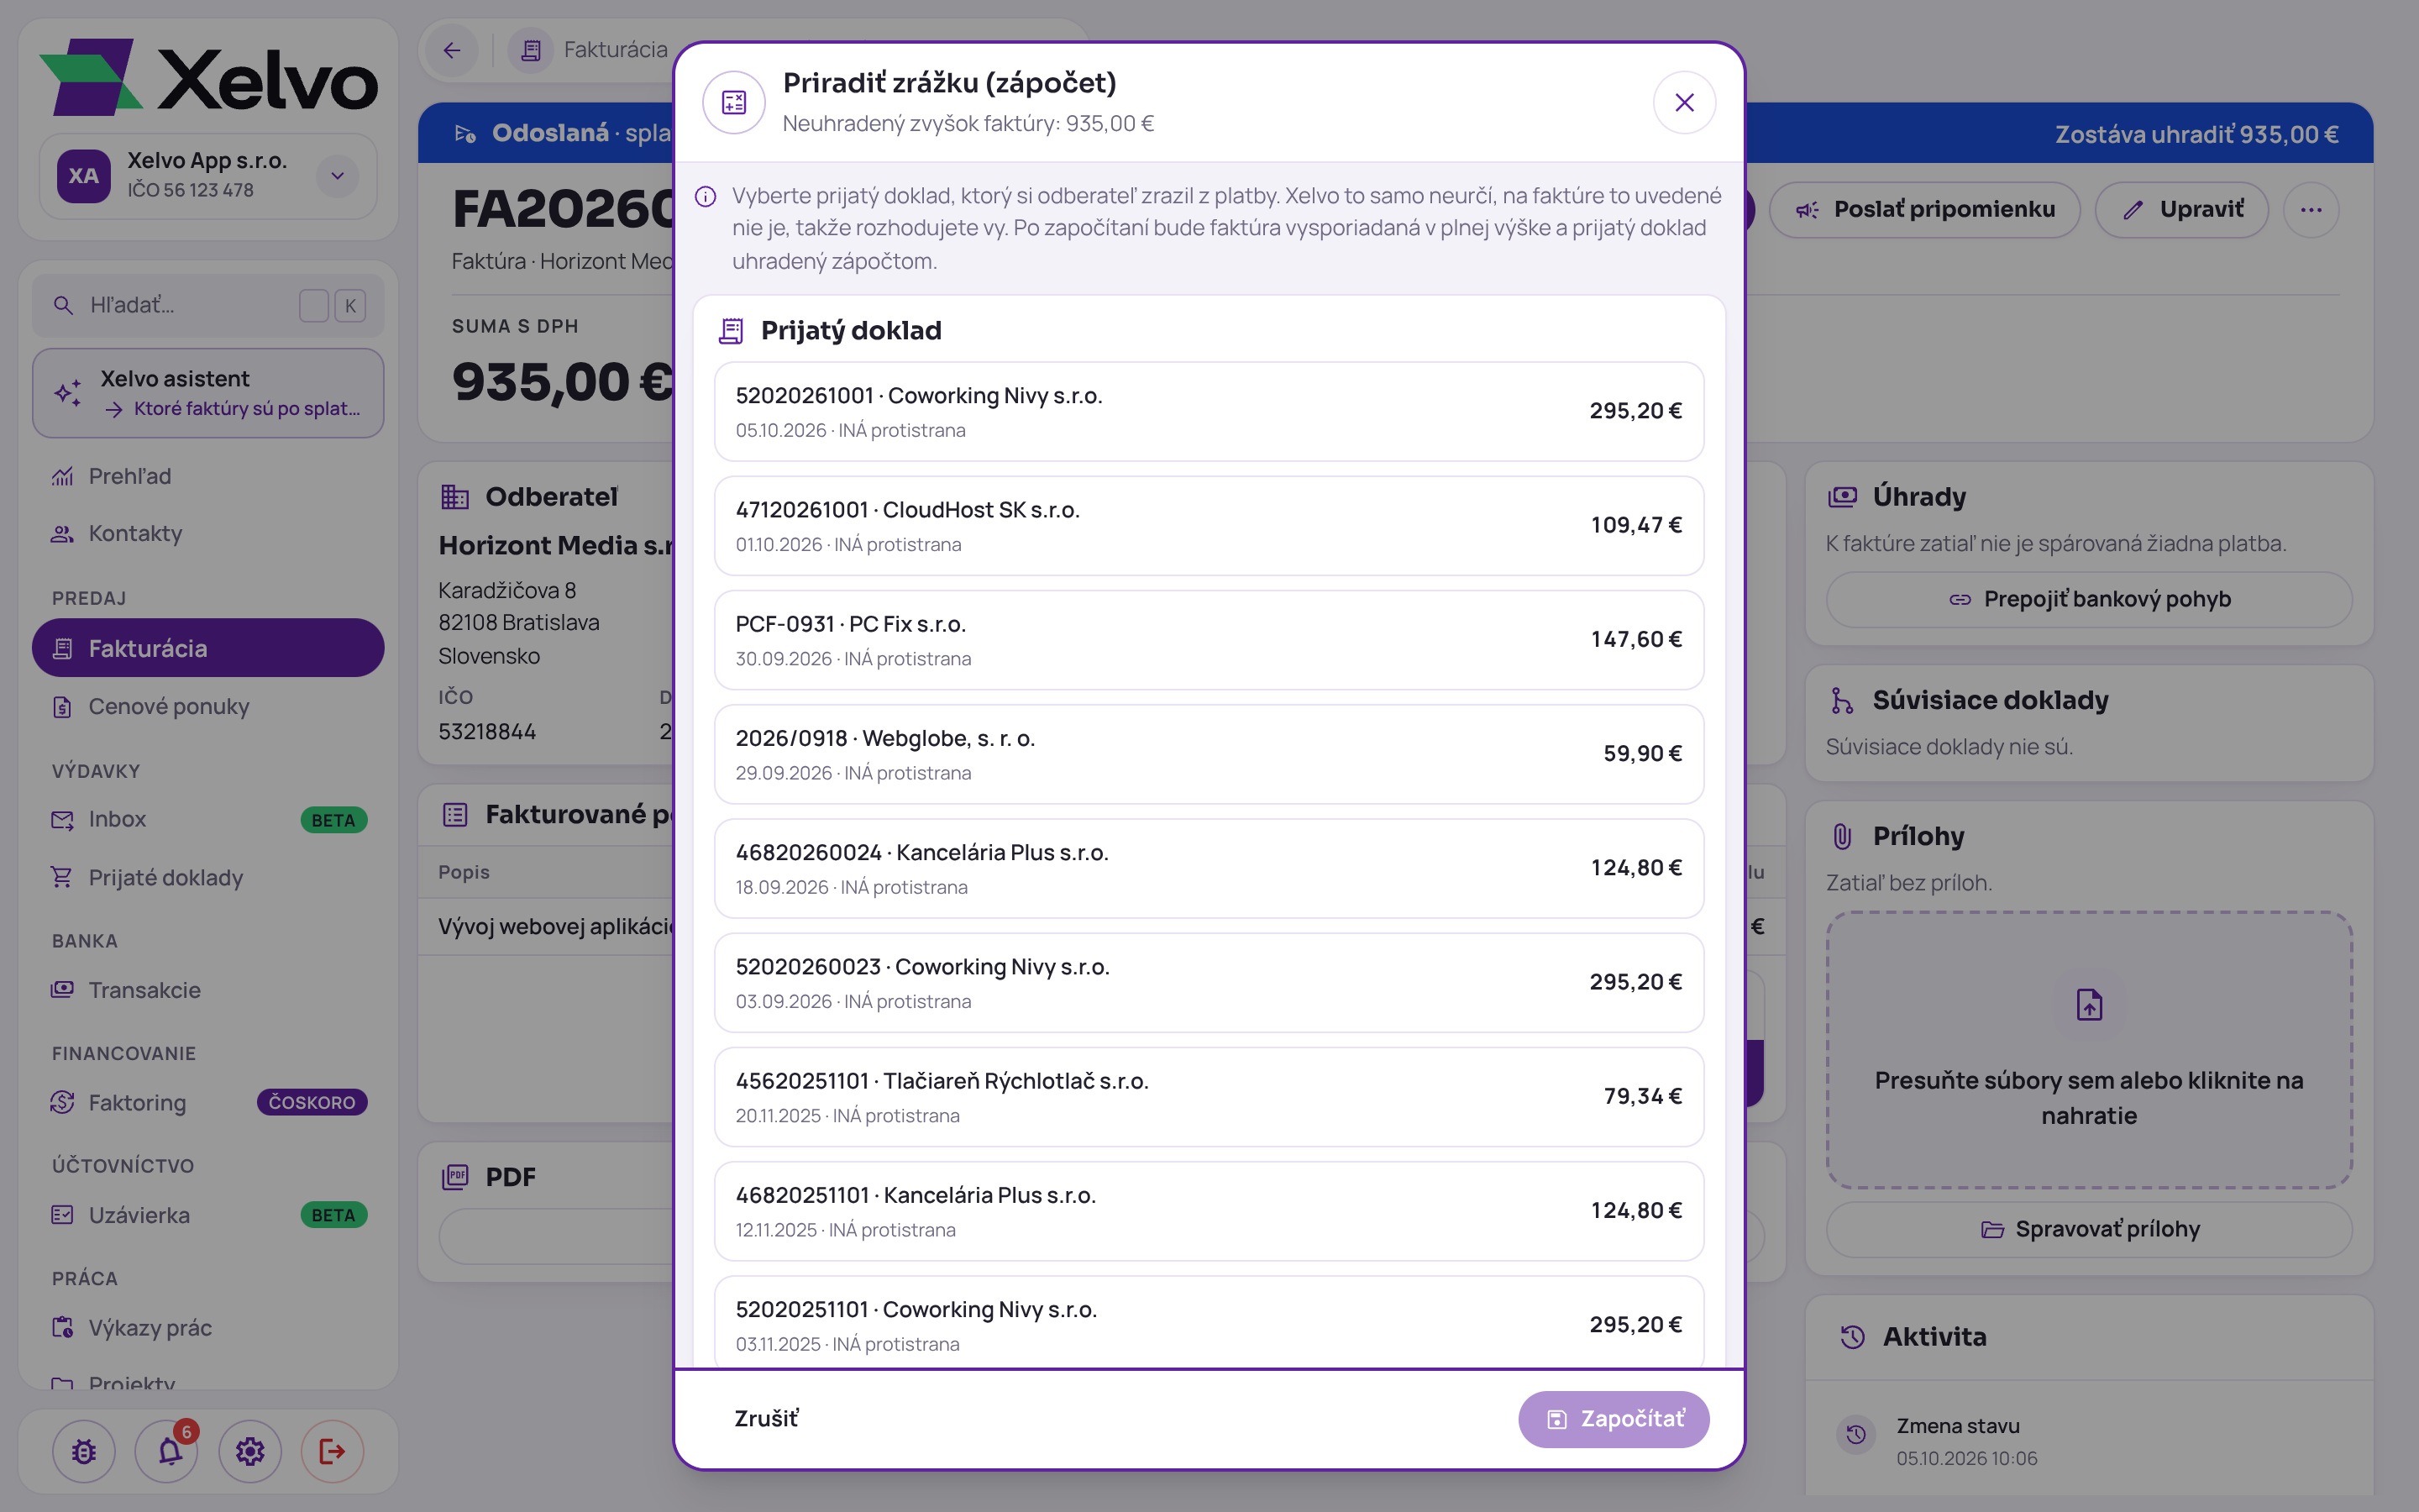Image resolution: width=2419 pixels, height=1512 pixels.
Task: Click the Započítať button
Action: 1614,1418
